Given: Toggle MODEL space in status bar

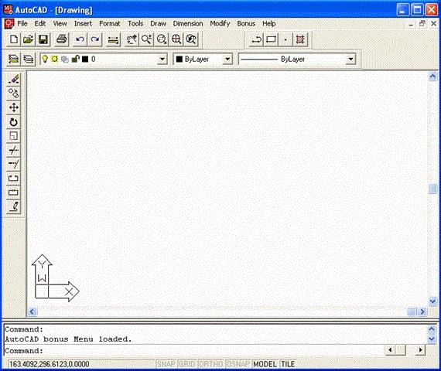Looking at the screenshot, I should point(265,364).
